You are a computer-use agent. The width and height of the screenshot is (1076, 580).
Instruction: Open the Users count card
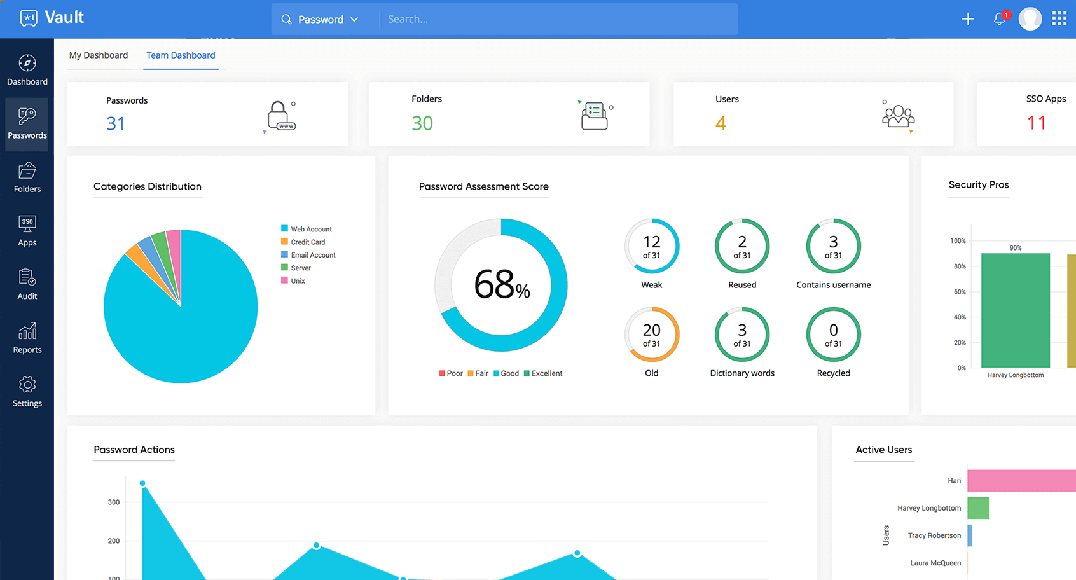(813, 114)
